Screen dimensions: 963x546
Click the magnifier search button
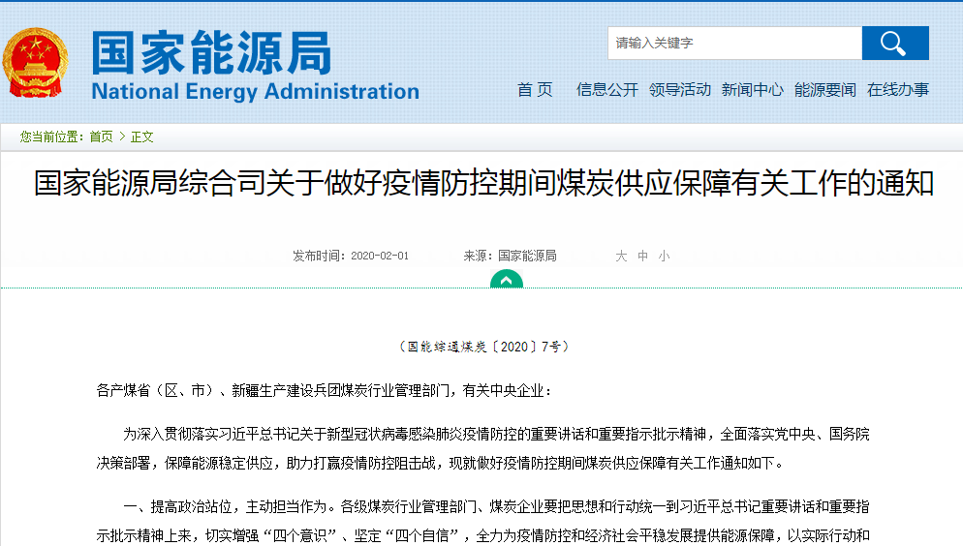[x=894, y=44]
